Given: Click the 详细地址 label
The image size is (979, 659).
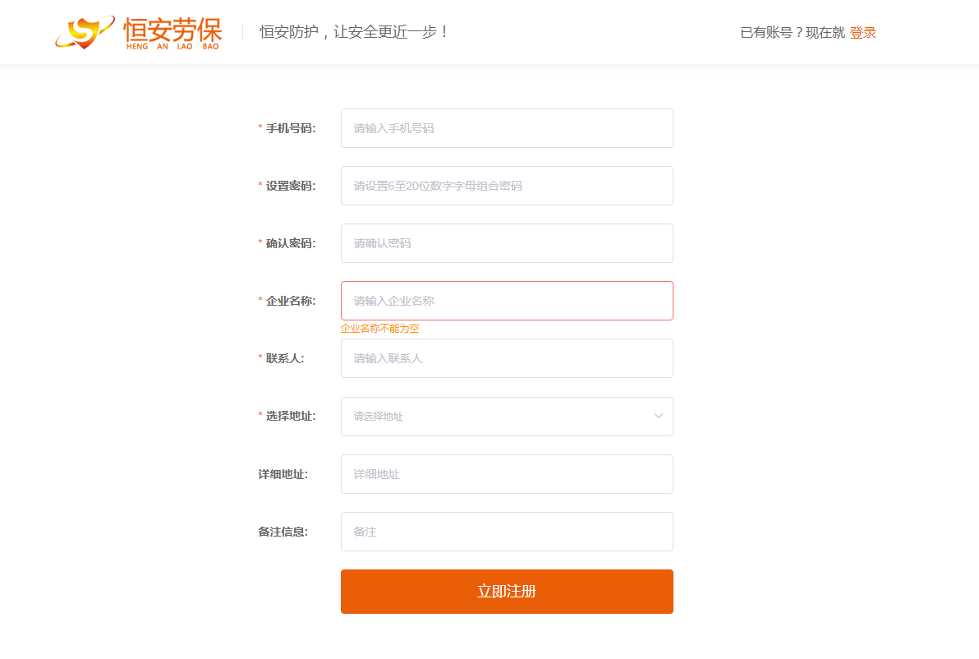Looking at the screenshot, I should [x=283, y=474].
